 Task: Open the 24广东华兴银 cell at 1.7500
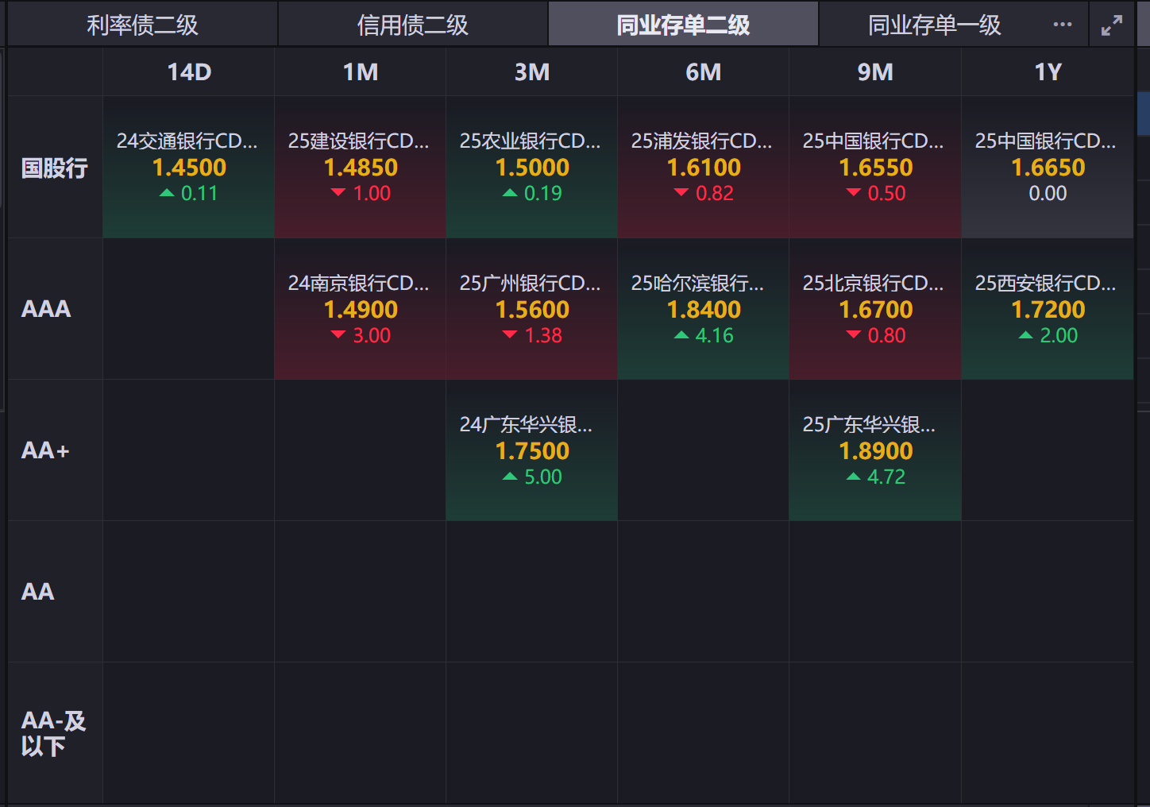(532, 450)
